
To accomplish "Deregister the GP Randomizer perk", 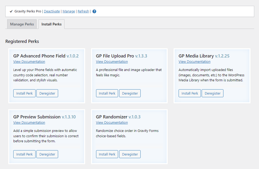I will [130, 154].
